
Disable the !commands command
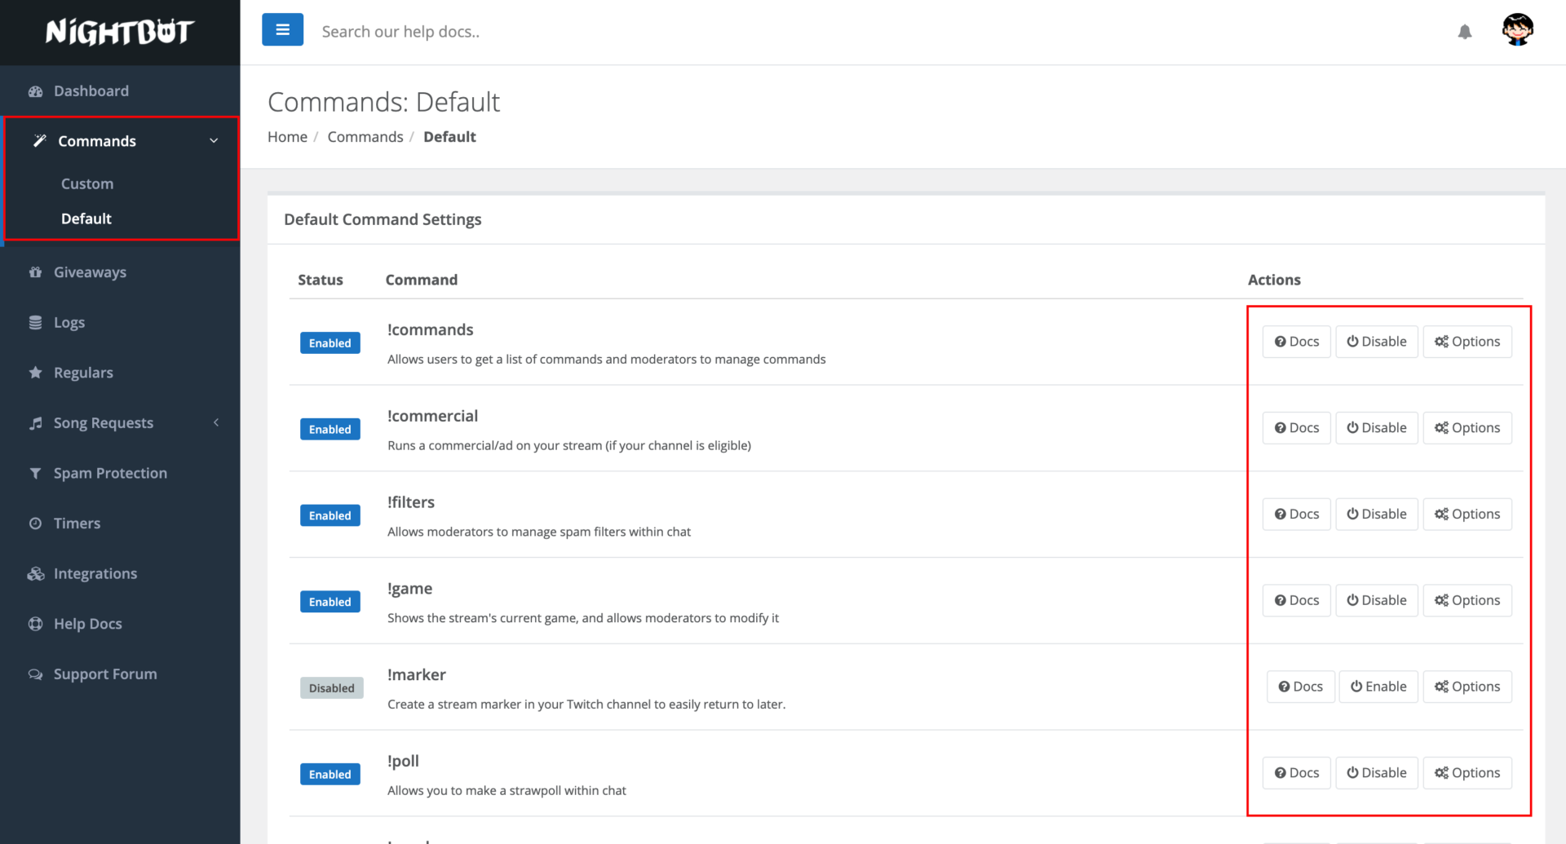tap(1376, 342)
